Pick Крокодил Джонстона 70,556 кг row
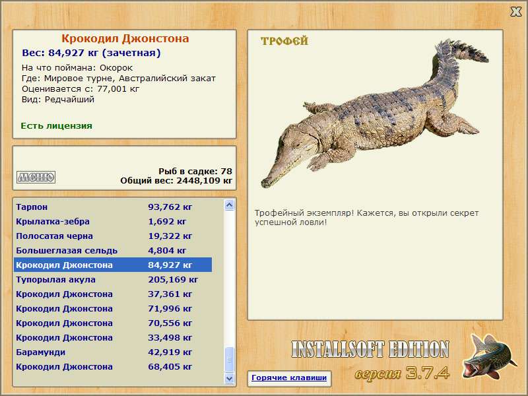The height and width of the screenshot is (396, 528). tap(112, 323)
